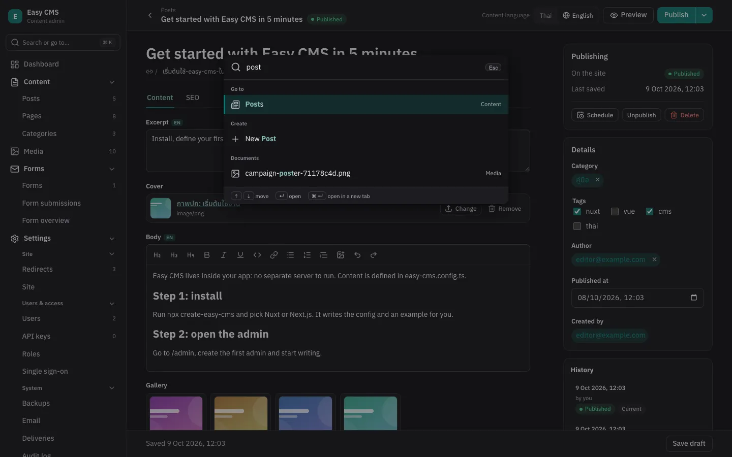Switch content language to English

(578, 16)
